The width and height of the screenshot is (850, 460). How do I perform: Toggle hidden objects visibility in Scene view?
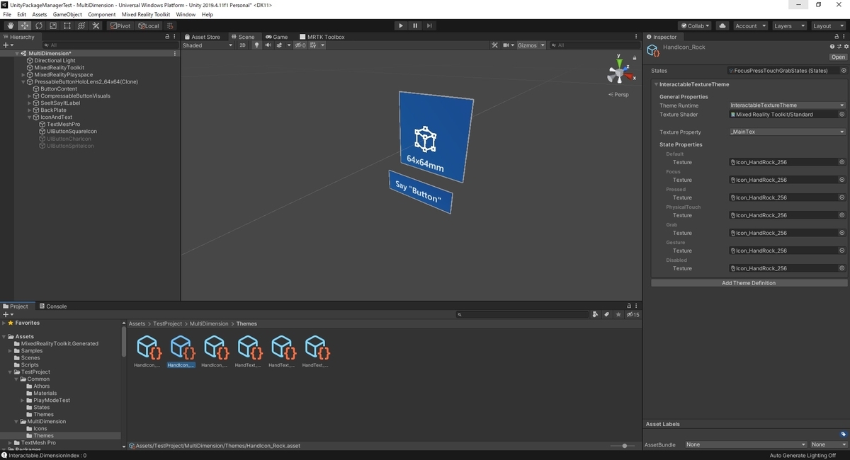pyautogui.click(x=300, y=45)
